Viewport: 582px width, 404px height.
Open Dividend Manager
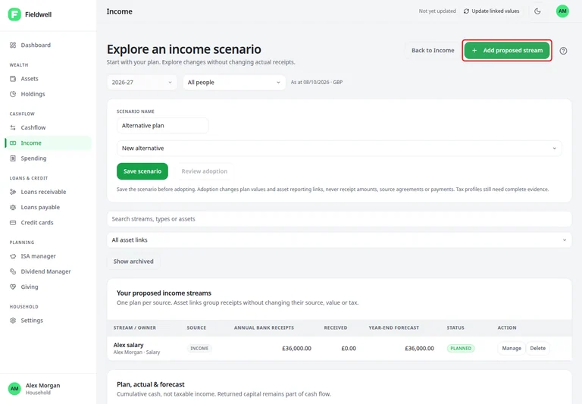tap(48, 271)
